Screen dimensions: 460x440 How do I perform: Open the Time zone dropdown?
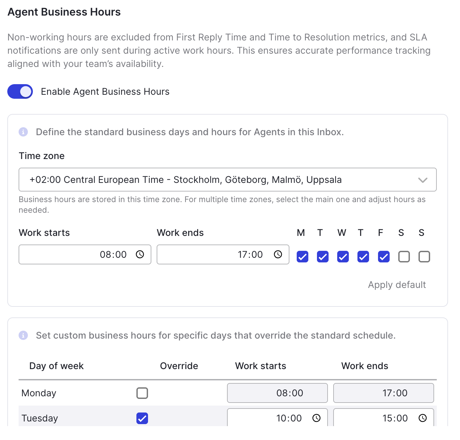(x=227, y=180)
